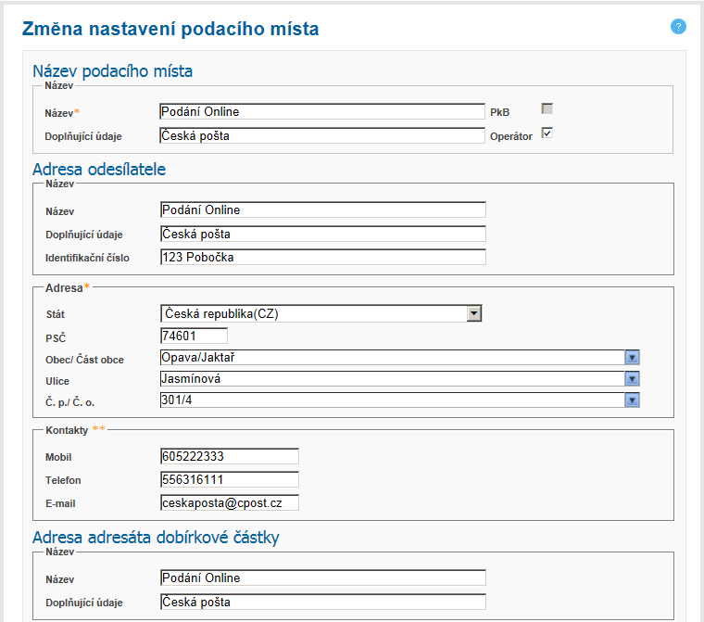Click the PSČ postal code field
Image resolution: width=704 pixels, height=622 pixels.
pyautogui.click(x=193, y=336)
